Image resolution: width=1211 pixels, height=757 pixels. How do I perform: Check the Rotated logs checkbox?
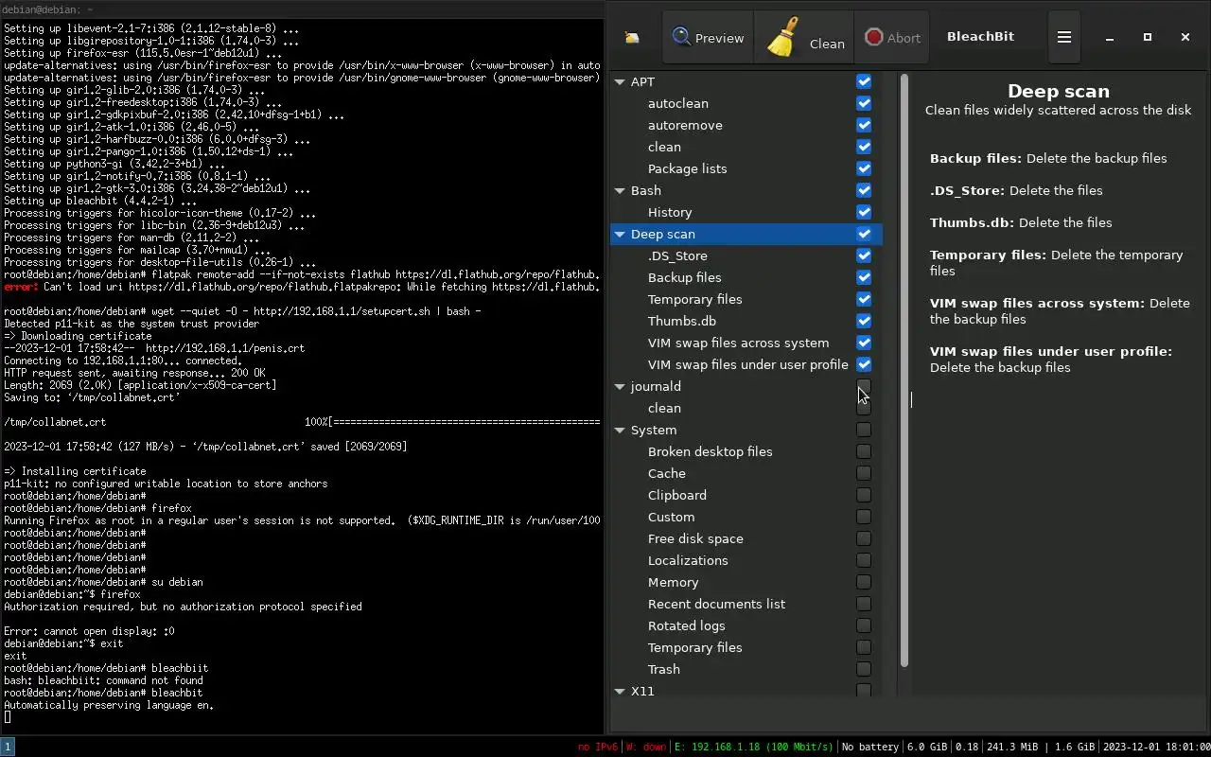coord(864,625)
